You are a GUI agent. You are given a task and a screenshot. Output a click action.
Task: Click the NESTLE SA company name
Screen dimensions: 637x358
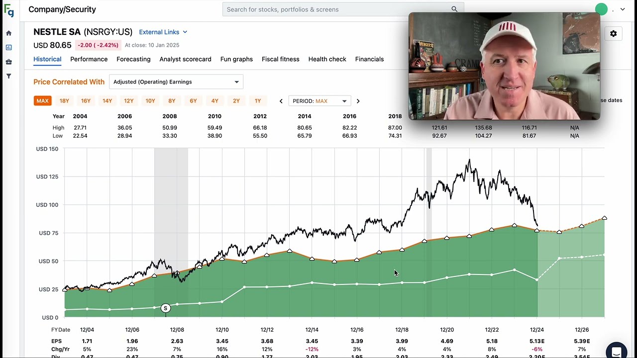point(57,32)
